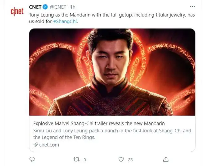Screen dimensions: 210x166
Task: Open the CNET display name
Action: 35,7
